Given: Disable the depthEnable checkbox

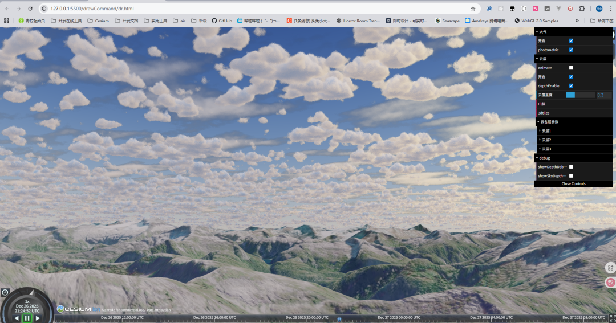Looking at the screenshot, I should (571, 85).
